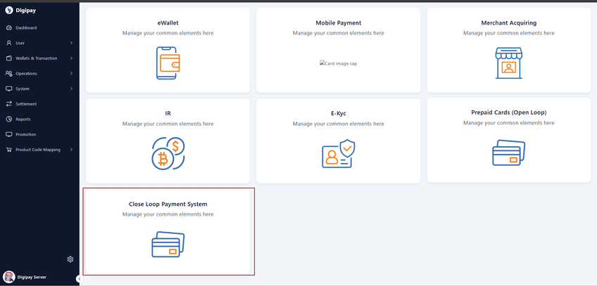
Task: Click the Wallets & Transaction wallet icon
Action: pyautogui.click(x=9, y=58)
